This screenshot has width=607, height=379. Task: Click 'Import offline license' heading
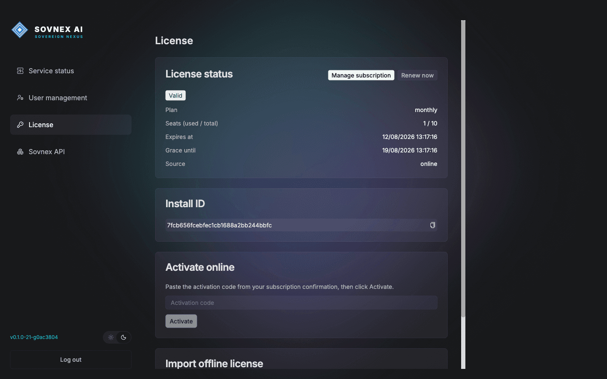tap(214, 364)
